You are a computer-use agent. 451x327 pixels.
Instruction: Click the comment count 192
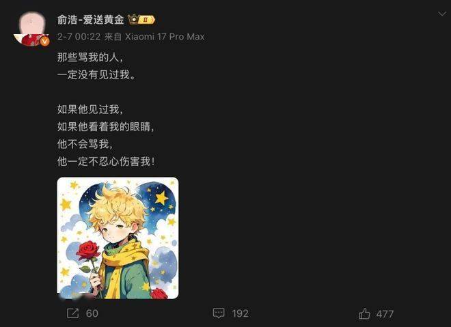pos(240,313)
